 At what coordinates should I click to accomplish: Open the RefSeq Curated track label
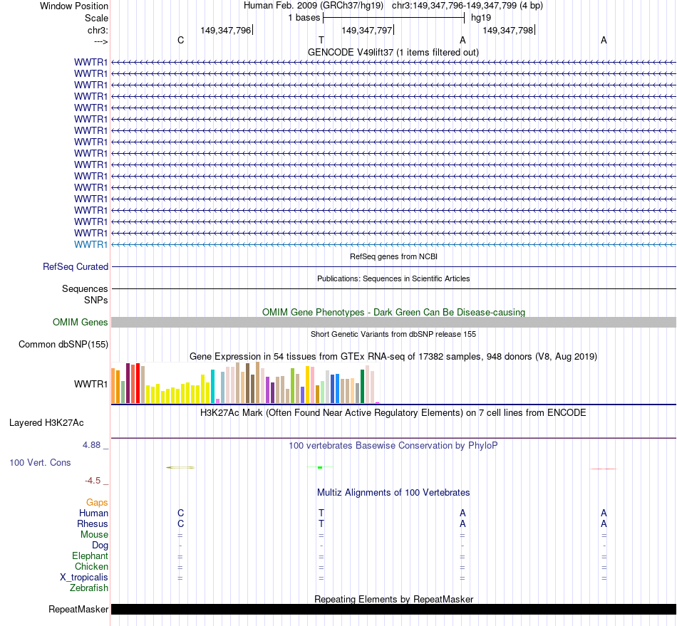point(76,266)
